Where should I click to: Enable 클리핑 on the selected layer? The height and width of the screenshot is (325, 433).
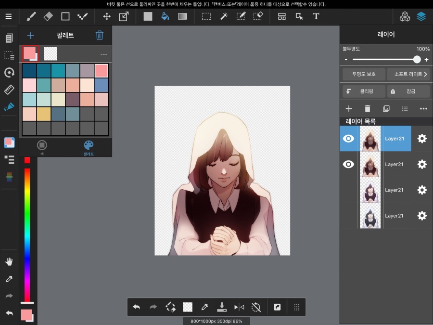pos(363,91)
